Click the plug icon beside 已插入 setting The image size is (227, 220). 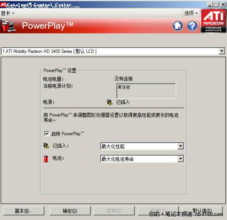click(x=46, y=145)
